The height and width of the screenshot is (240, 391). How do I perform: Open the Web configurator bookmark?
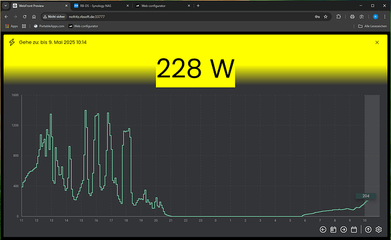point(83,26)
